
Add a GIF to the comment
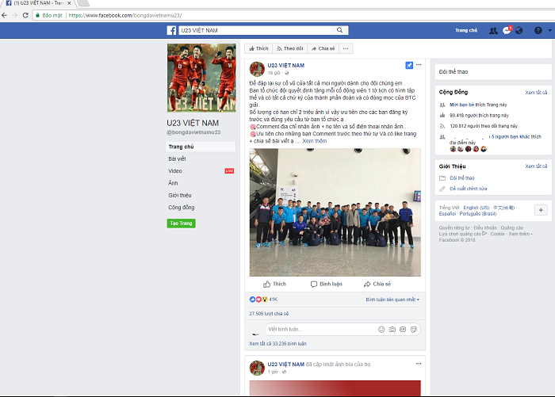[403, 330]
